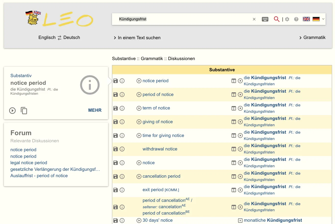Click 'monatliche Kündigungsfrist' translation
This screenshot has height=224, width=335.
[x=273, y=220]
